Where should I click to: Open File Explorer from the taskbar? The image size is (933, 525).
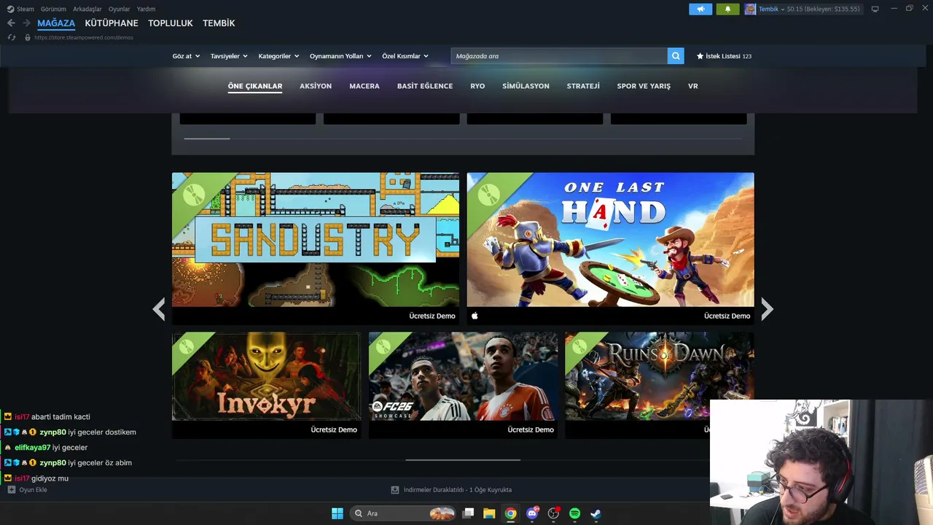point(489,513)
